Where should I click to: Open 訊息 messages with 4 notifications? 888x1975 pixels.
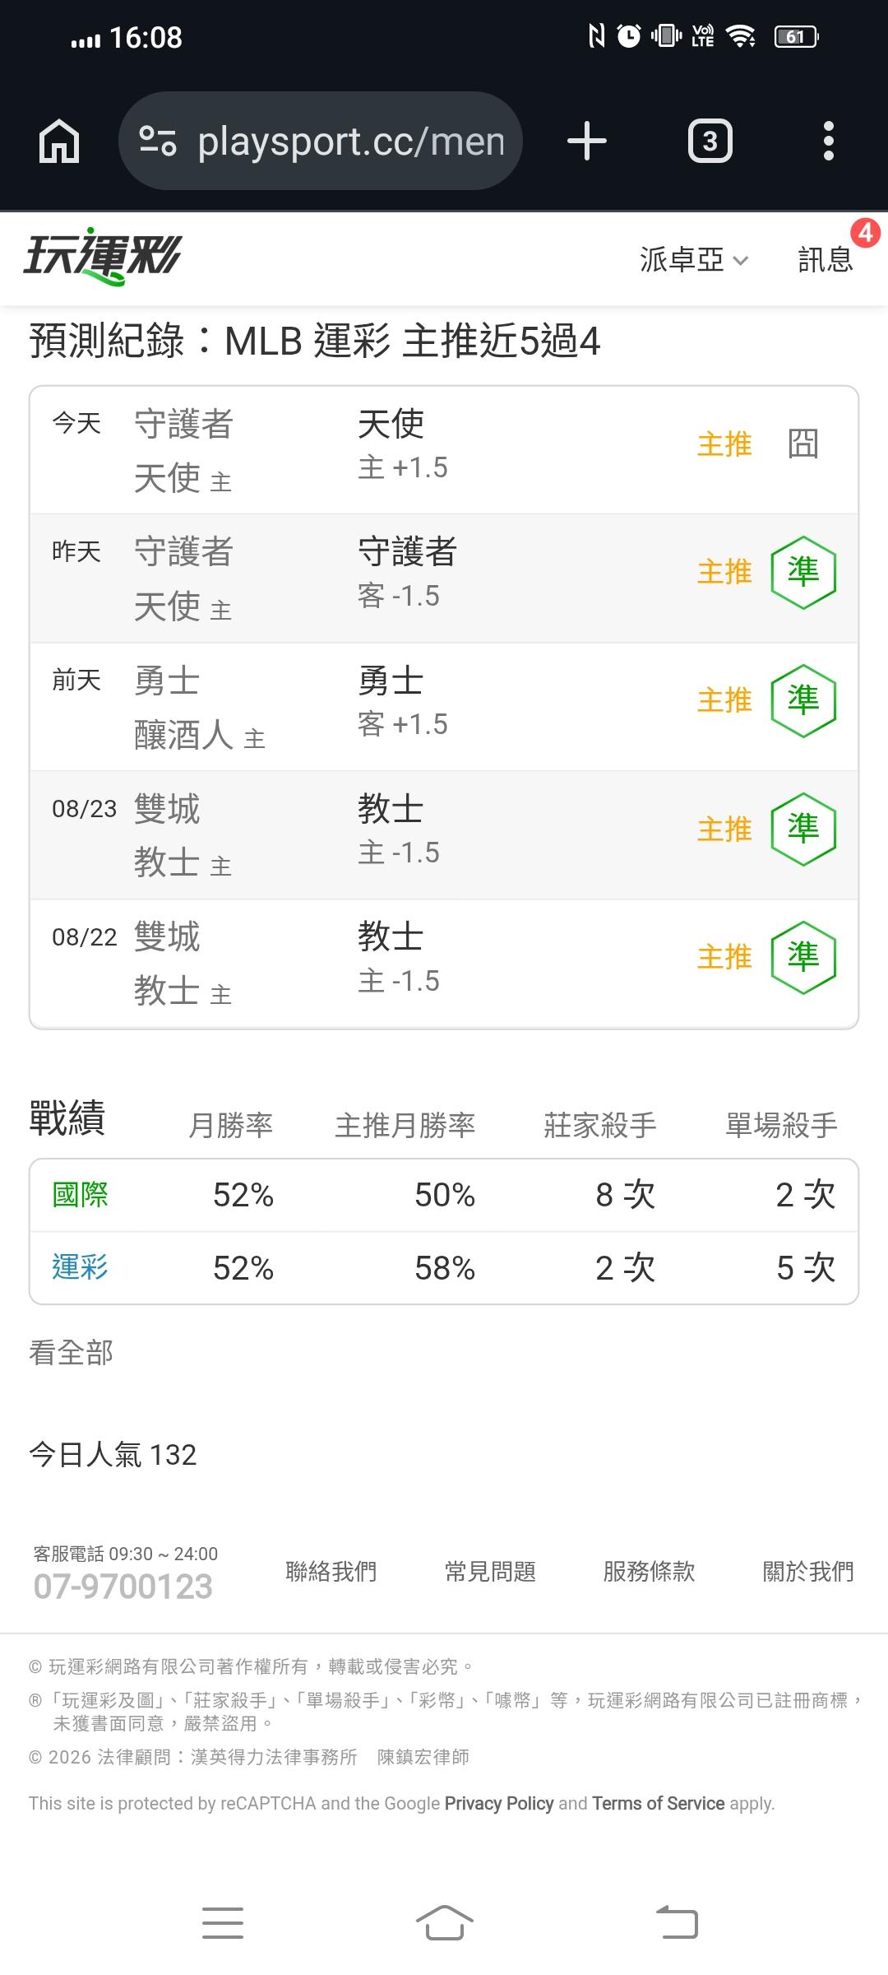(x=826, y=260)
